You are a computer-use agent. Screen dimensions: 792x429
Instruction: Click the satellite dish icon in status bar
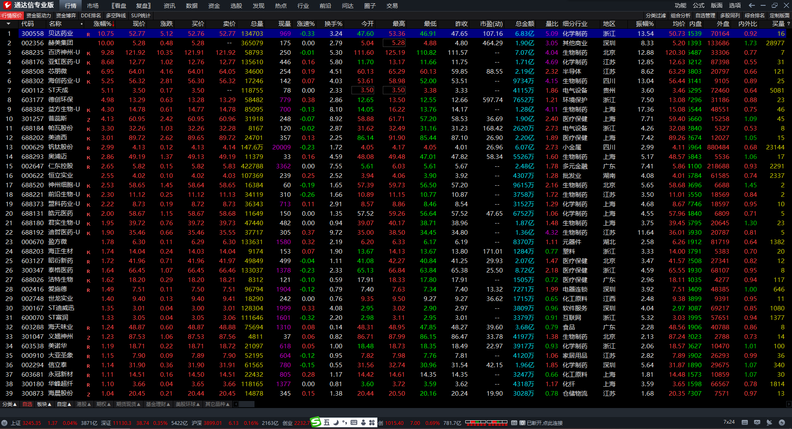(769, 422)
